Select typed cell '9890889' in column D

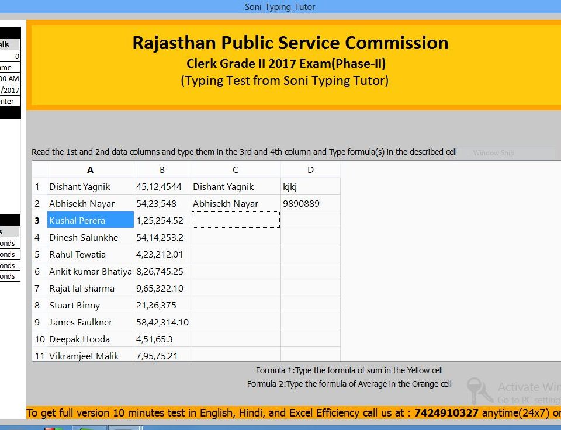pos(310,203)
